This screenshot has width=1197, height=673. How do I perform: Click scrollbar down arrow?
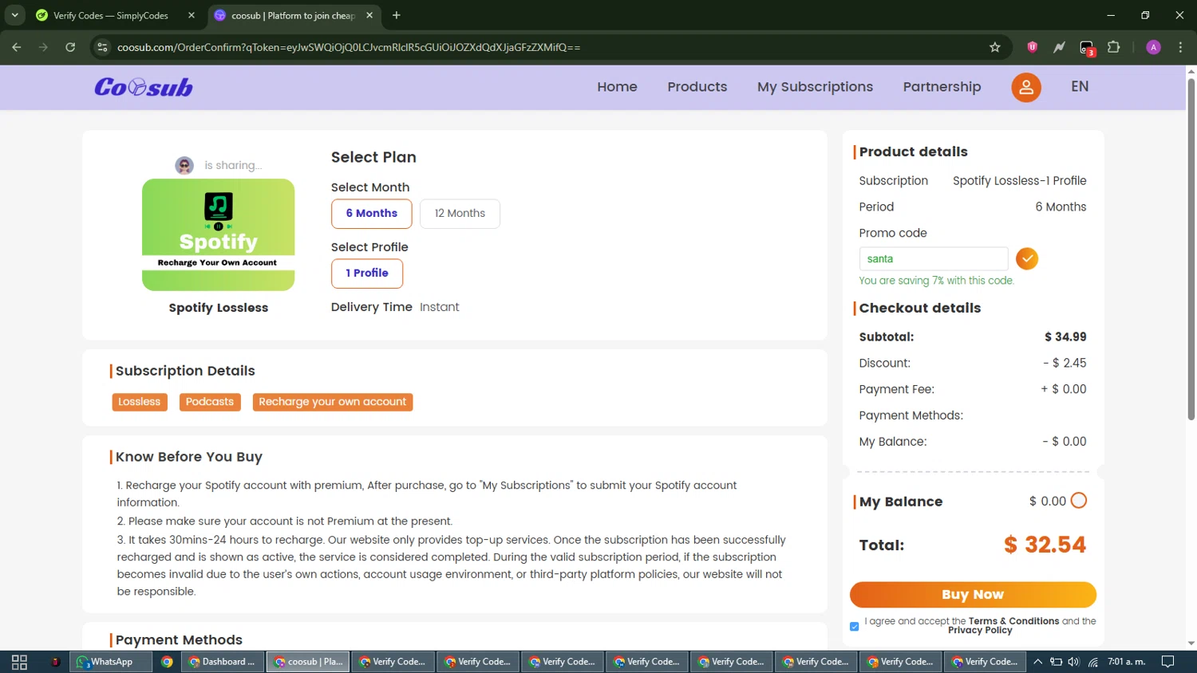coord(1191,643)
